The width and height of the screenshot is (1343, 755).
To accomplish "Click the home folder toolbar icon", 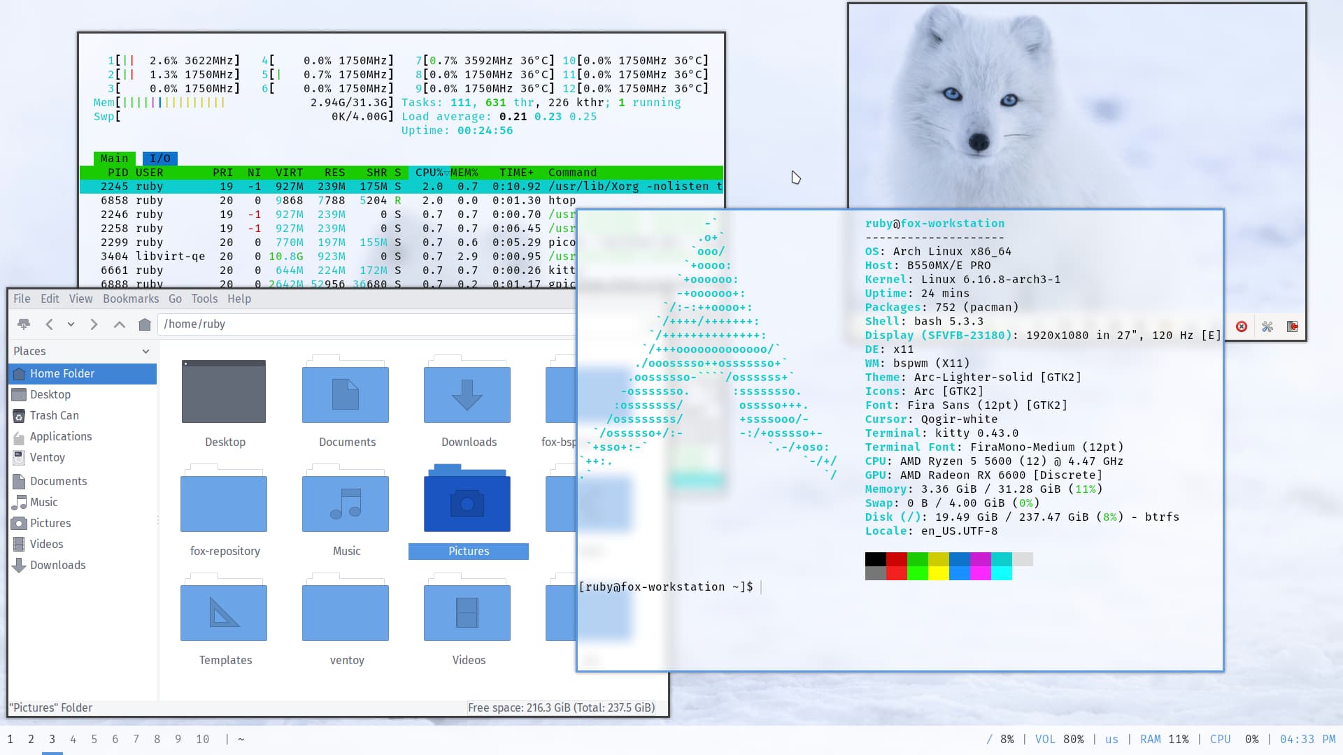I will [x=145, y=324].
